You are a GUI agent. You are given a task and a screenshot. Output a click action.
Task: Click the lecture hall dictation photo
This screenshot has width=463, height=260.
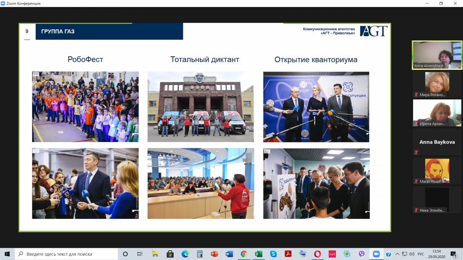click(x=201, y=183)
